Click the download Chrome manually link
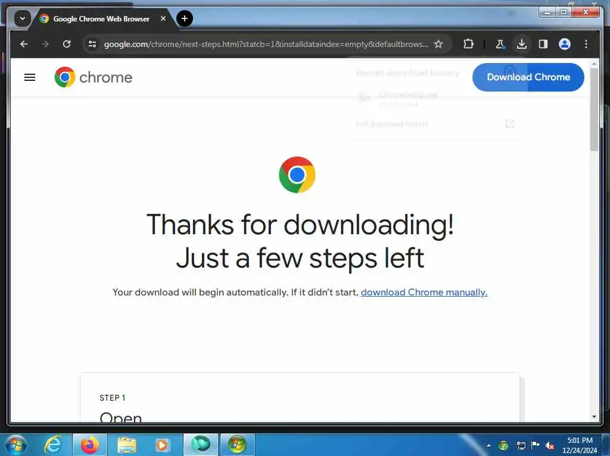 click(x=424, y=292)
